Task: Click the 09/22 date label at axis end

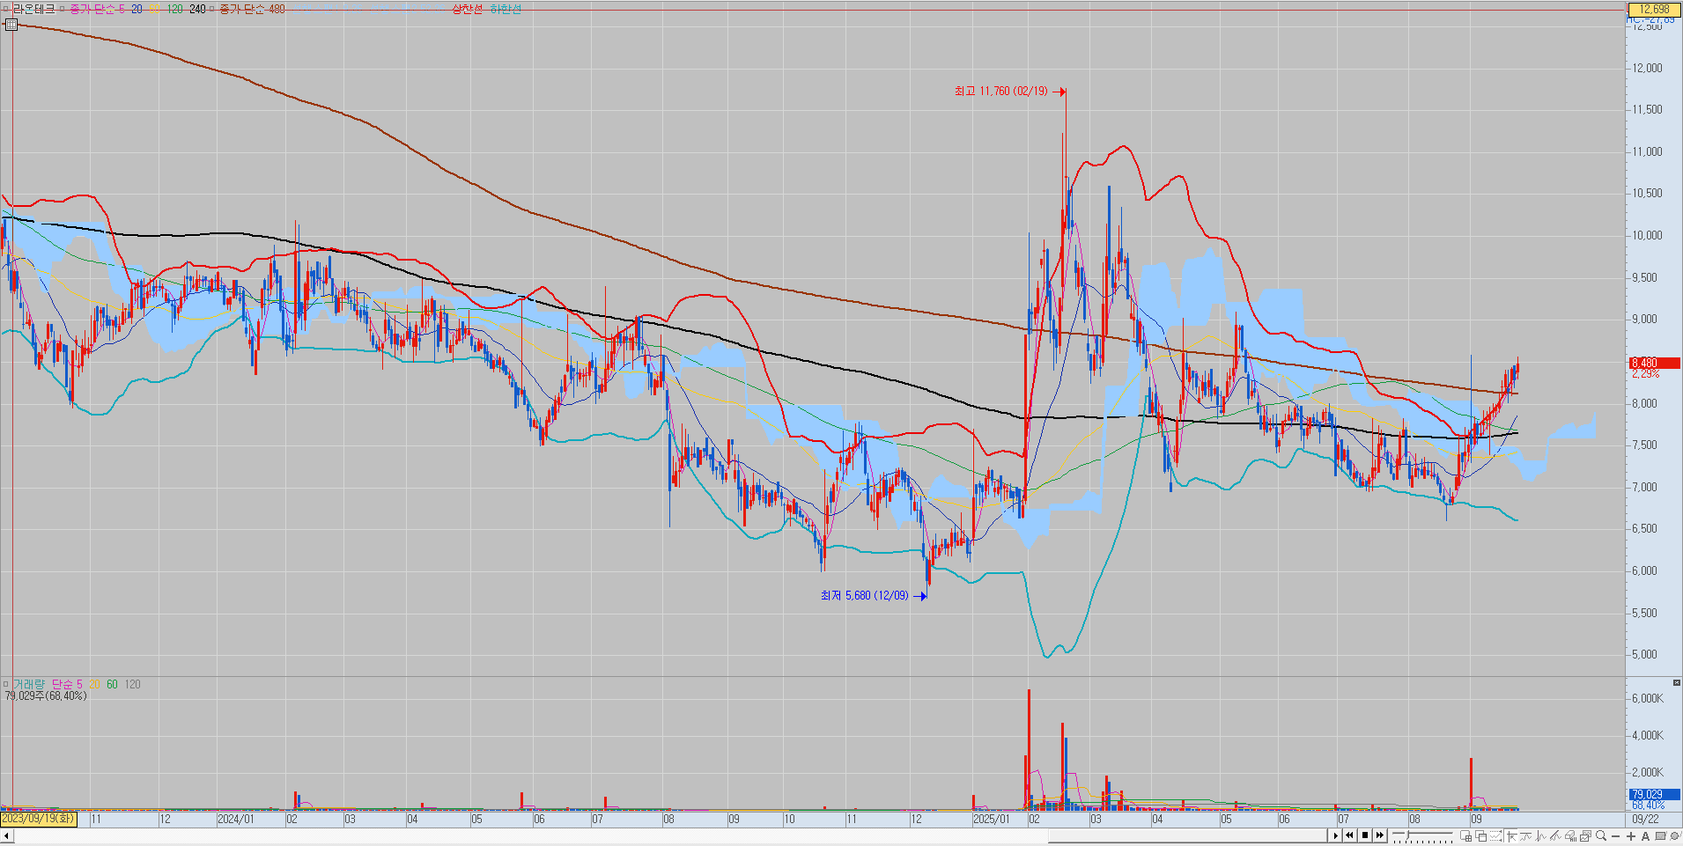Action: pyautogui.click(x=1645, y=819)
